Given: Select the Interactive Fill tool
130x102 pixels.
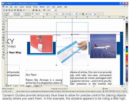Looking at the screenshot, I should click(x=3, y=57).
